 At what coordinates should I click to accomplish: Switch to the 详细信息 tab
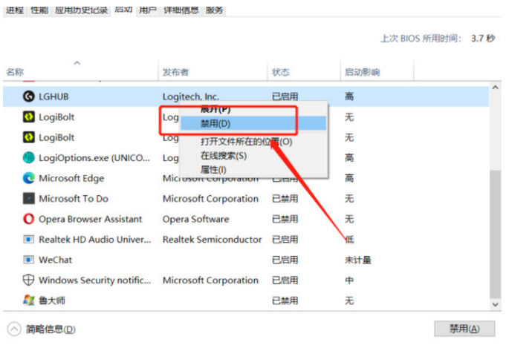coord(180,10)
